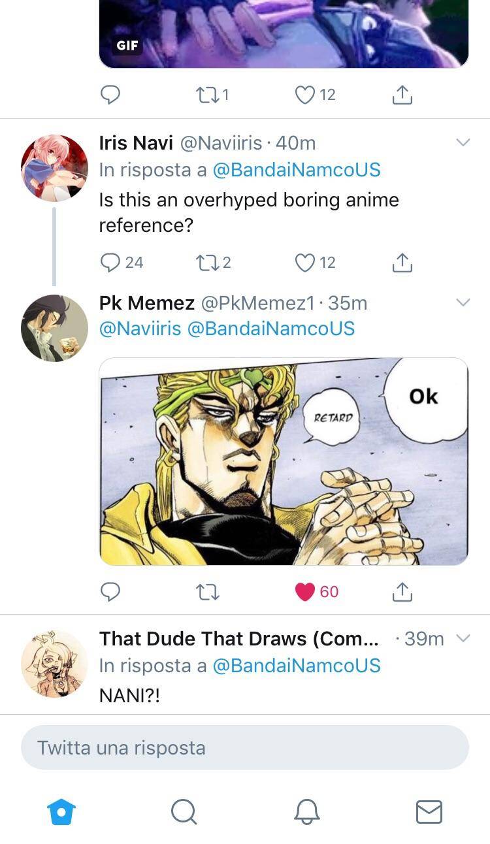Image resolution: width=490 pixels, height=844 pixels.
Task: Tap the 'Twitta una risposta' reply field
Action: point(245,747)
